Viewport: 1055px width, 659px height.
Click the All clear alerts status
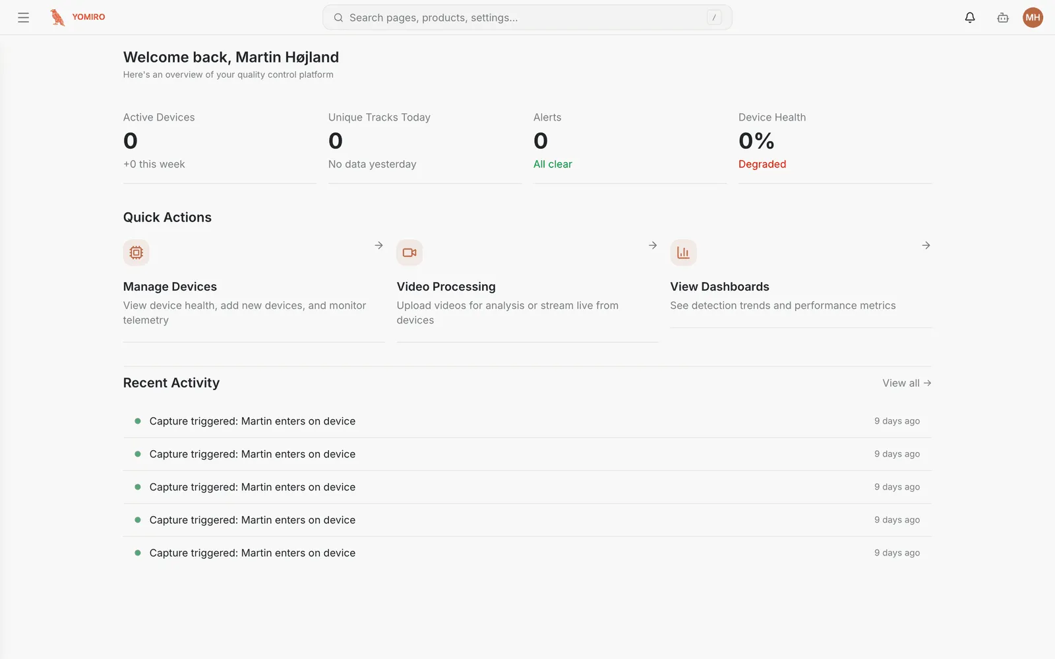click(553, 164)
